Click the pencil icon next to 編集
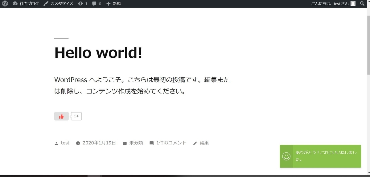 tap(195, 143)
